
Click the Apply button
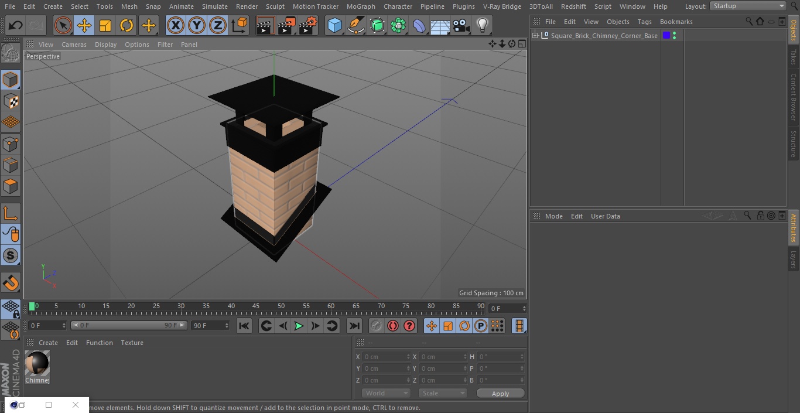500,394
